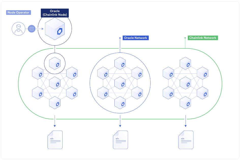This screenshot has height=160, width=241.
Task: Select the lower-right cube in the Oracle Network circle
Action: pos(137,93)
